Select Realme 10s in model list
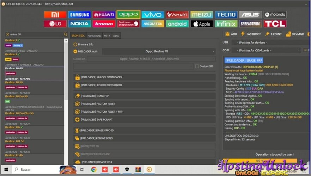 click(x=35, y=132)
